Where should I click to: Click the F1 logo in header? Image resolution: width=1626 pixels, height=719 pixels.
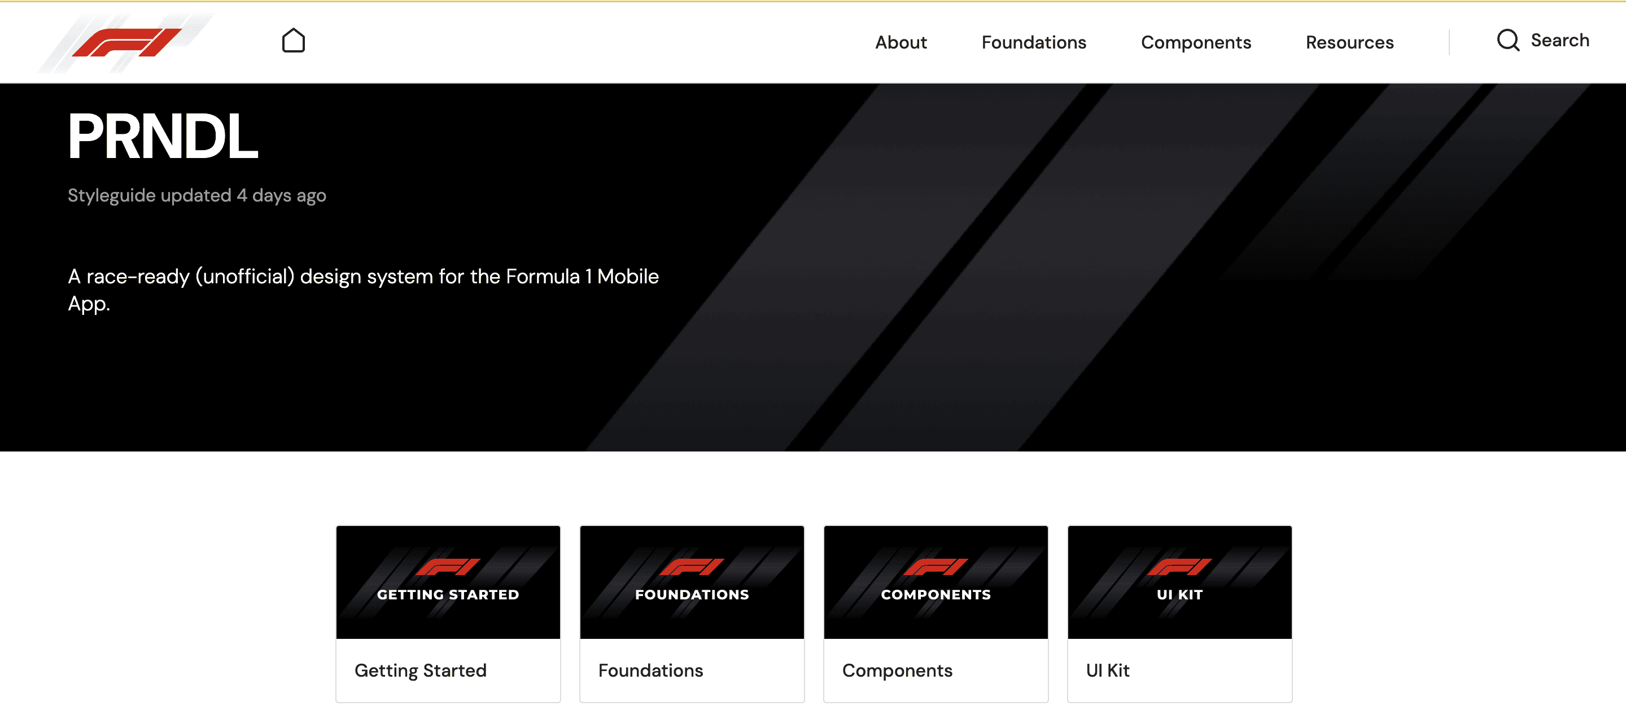point(127,42)
